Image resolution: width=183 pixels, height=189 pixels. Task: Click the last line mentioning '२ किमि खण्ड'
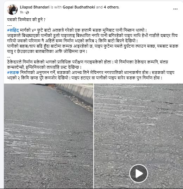[84, 78]
